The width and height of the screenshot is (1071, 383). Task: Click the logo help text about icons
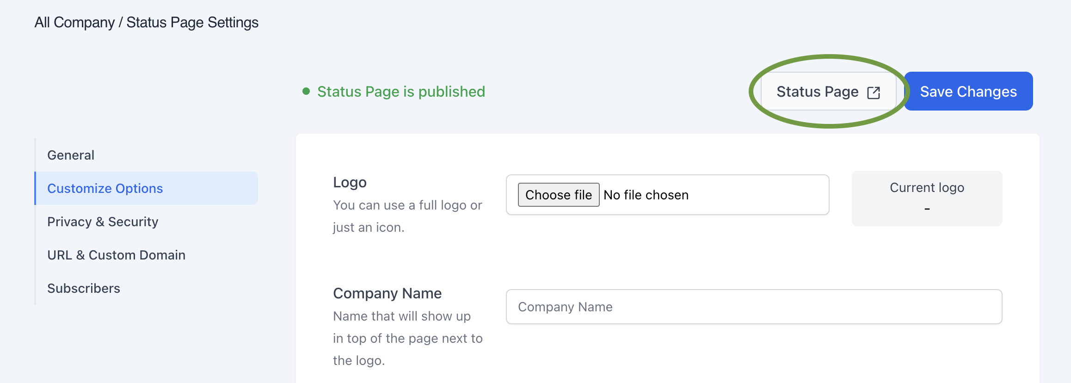click(x=407, y=216)
